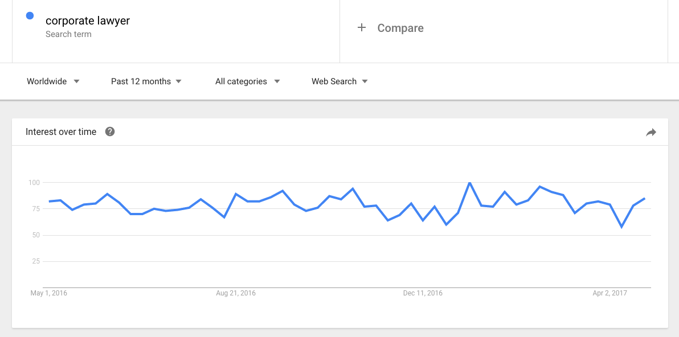
Task: Click the lowest dip near April 2017
Action: click(622, 227)
